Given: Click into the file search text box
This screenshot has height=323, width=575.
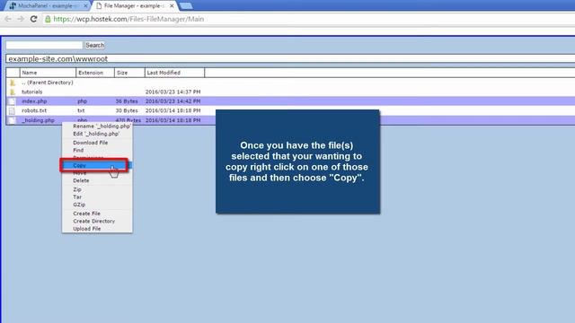Looking at the screenshot, I should tap(44, 45).
